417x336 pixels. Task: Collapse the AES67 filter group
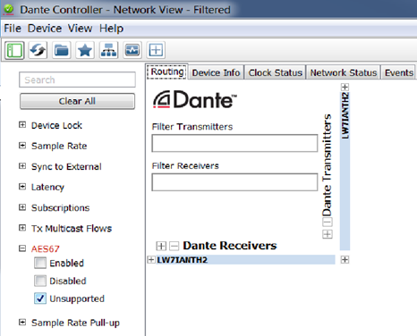[x=22, y=248]
